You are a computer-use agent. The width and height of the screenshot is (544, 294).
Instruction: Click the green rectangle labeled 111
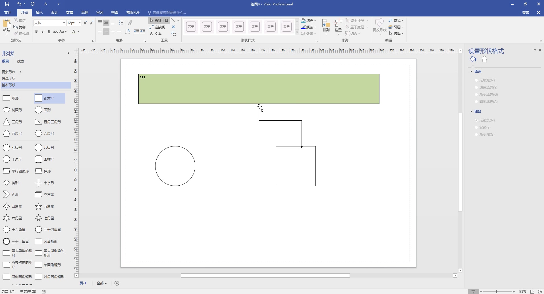tap(259, 89)
